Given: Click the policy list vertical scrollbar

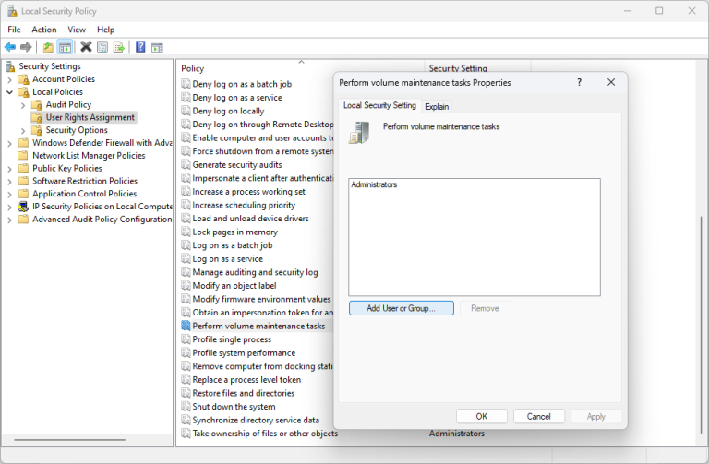Looking at the screenshot, I should click(x=701, y=325).
